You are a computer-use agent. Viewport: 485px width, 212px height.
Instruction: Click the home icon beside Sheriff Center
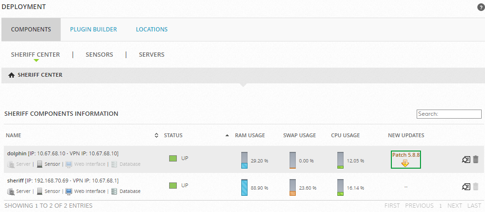(11, 75)
